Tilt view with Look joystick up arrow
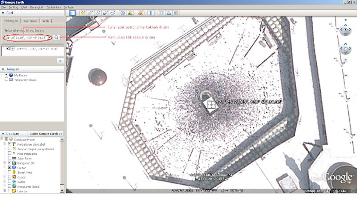This screenshot has height=201, width=360. [x=346, y=25]
